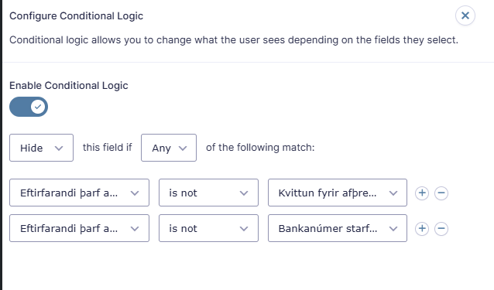Toggle the Enable Conditional Logic switch
Image resolution: width=494 pixels, height=290 pixels.
pyautogui.click(x=29, y=107)
